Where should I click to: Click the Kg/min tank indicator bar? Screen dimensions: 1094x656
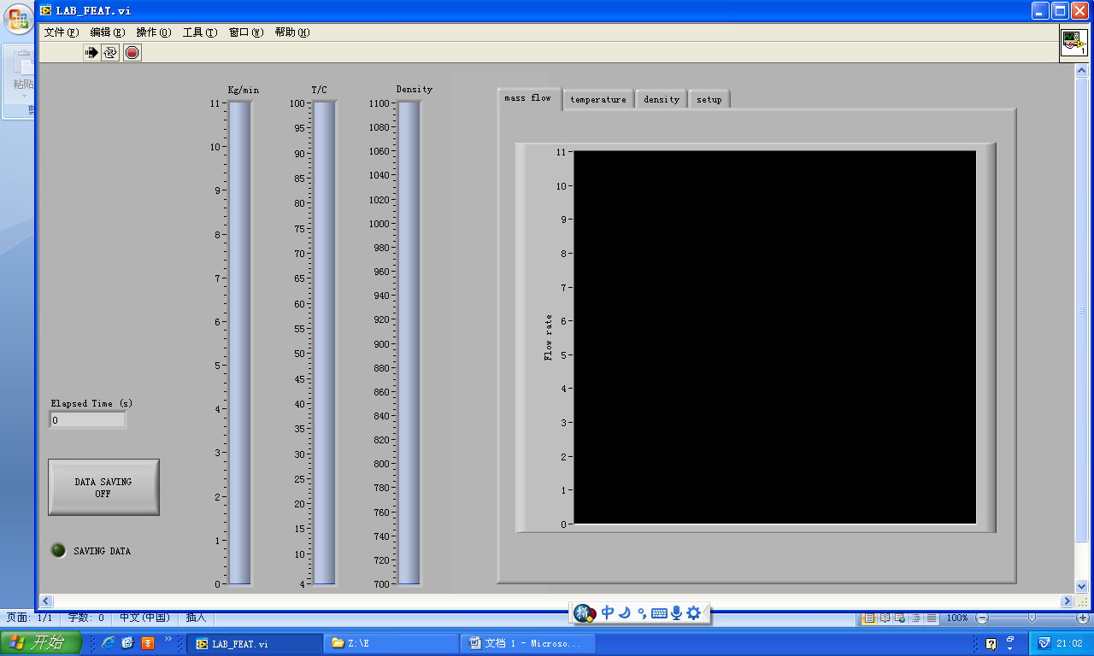(x=240, y=343)
